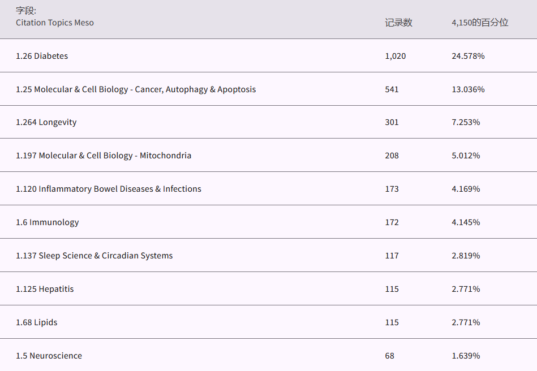Click the 4,150的百分位 column header
The height and width of the screenshot is (371, 537).
(x=480, y=23)
